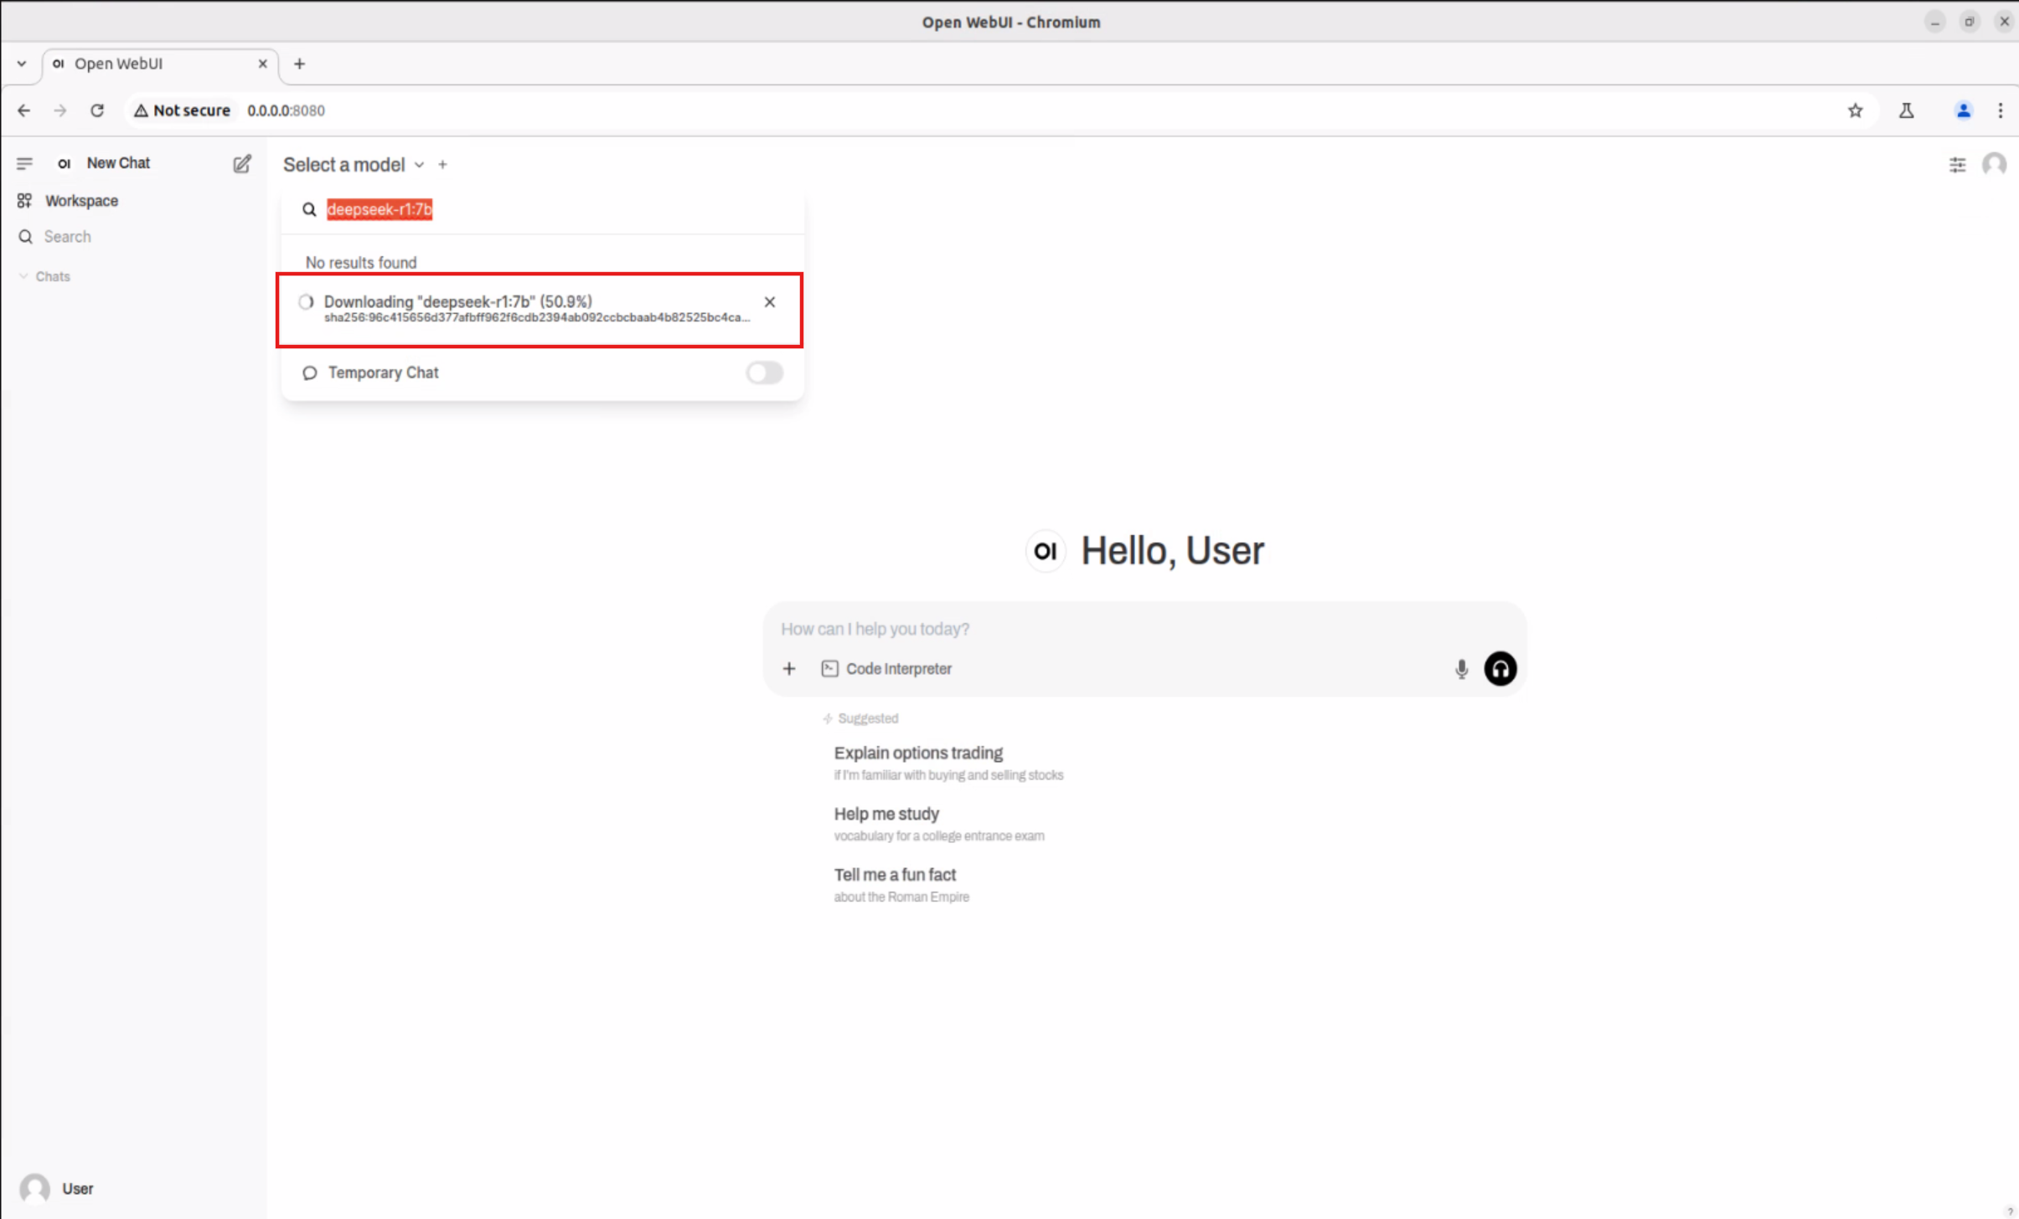The height and width of the screenshot is (1219, 2019).
Task: Collapse the sidebar using the menu icon
Action: pos(25,163)
